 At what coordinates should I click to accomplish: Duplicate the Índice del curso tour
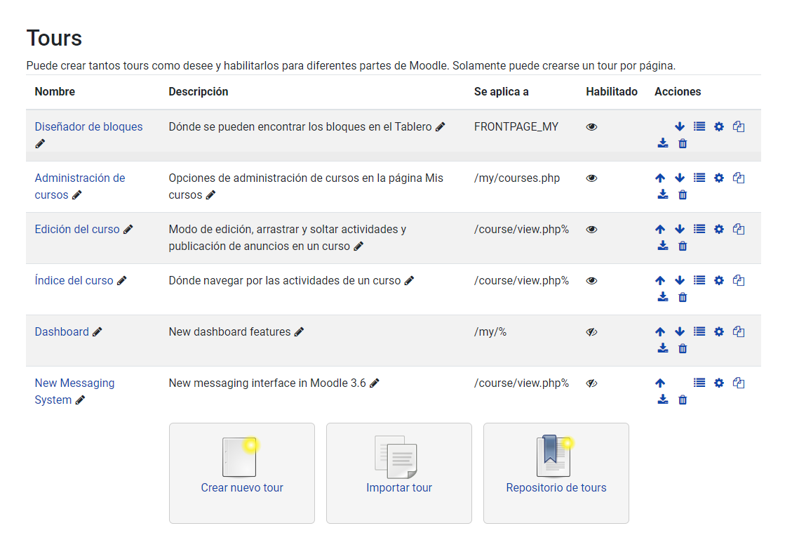(x=738, y=281)
